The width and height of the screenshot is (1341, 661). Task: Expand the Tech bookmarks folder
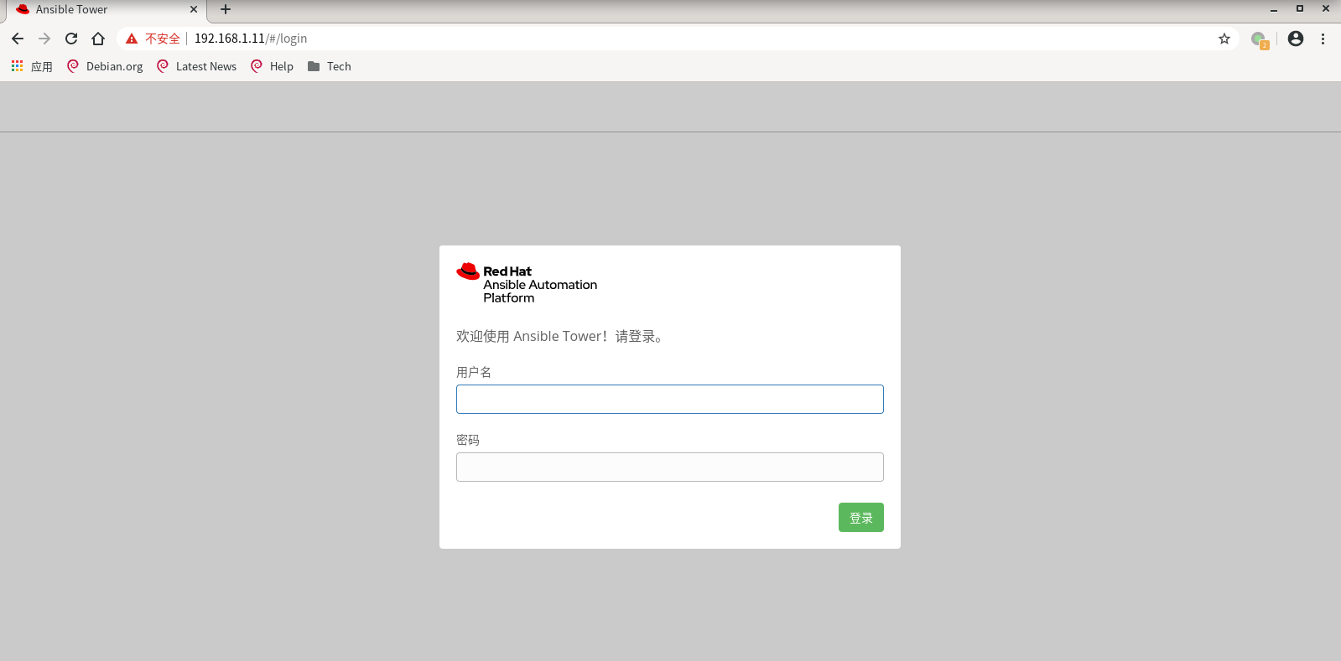coord(329,66)
